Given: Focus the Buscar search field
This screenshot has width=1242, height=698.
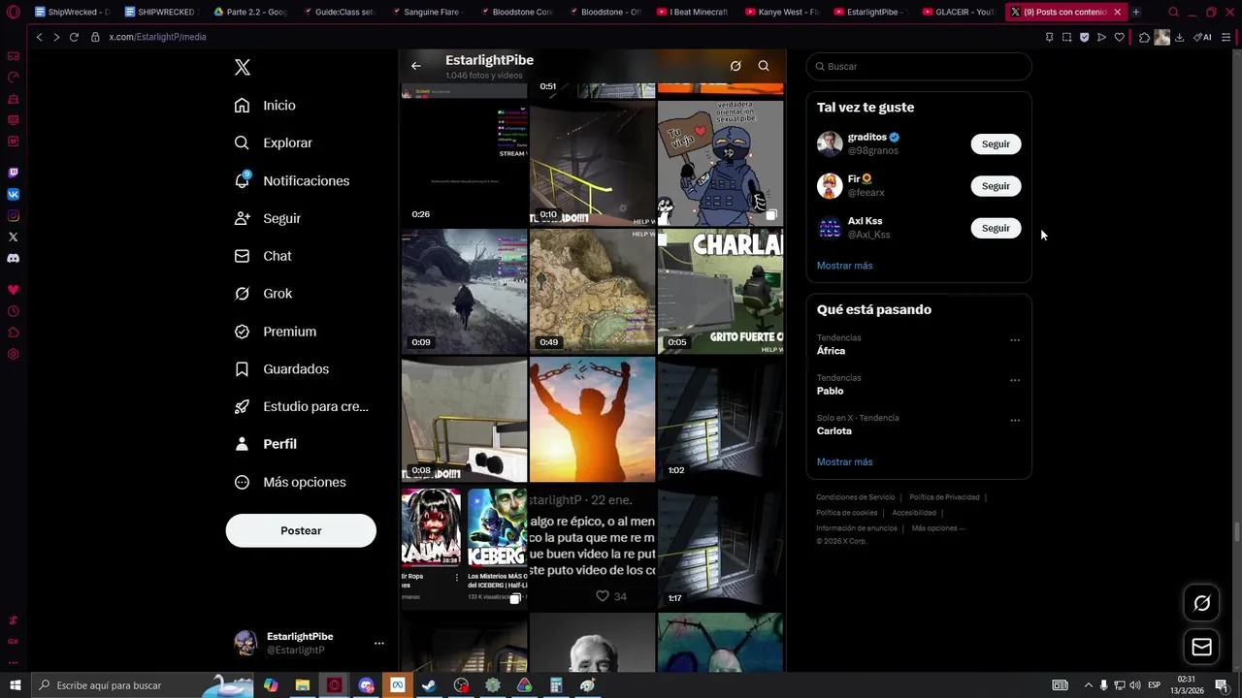Looking at the screenshot, I should [919, 66].
